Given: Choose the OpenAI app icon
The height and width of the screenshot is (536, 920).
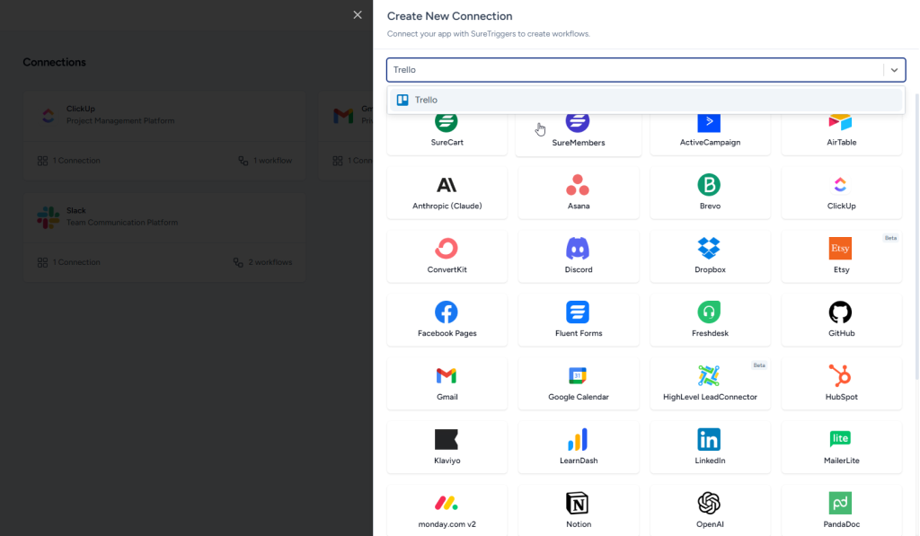Looking at the screenshot, I should [x=709, y=503].
